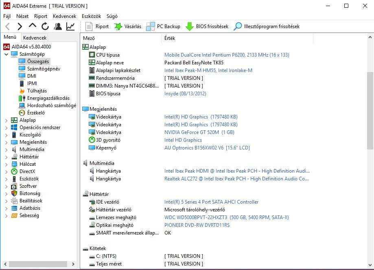This screenshot has height=270, width=374.
Task: Collapse the Számítógép tree node
Action: point(6,54)
